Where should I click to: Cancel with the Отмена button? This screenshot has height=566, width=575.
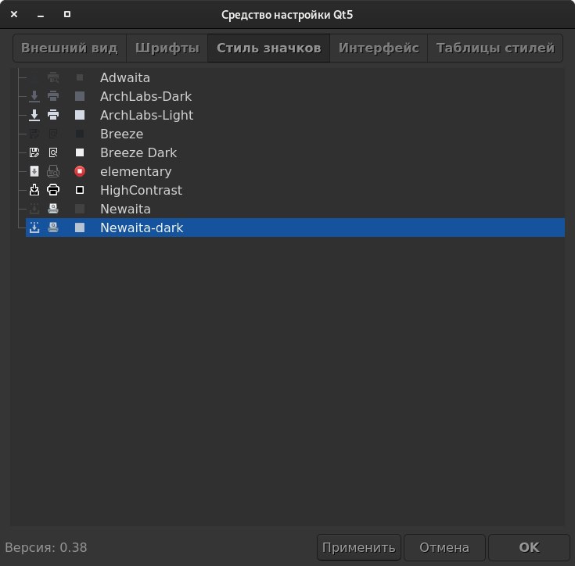444,547
